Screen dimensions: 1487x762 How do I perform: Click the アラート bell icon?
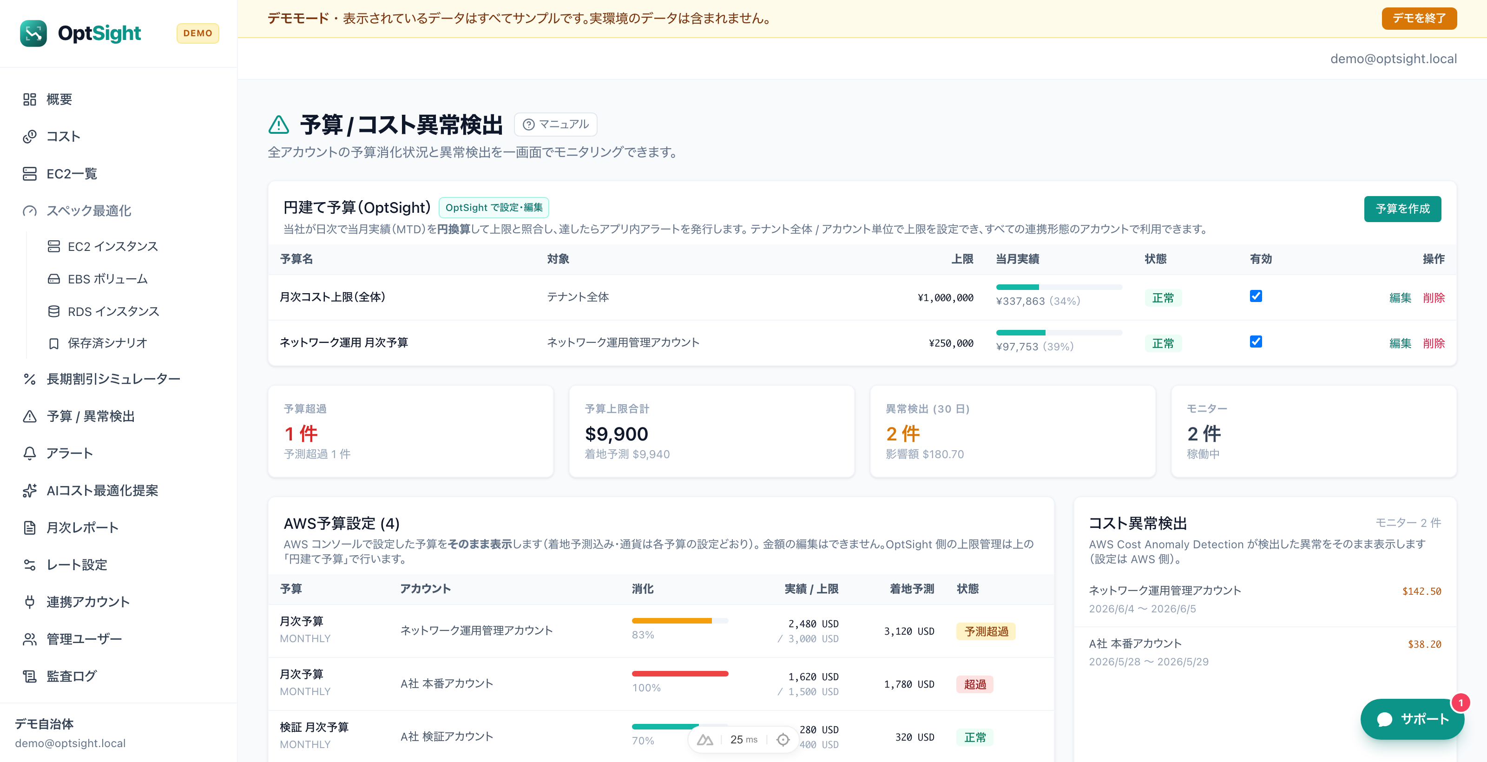point(29,454)
